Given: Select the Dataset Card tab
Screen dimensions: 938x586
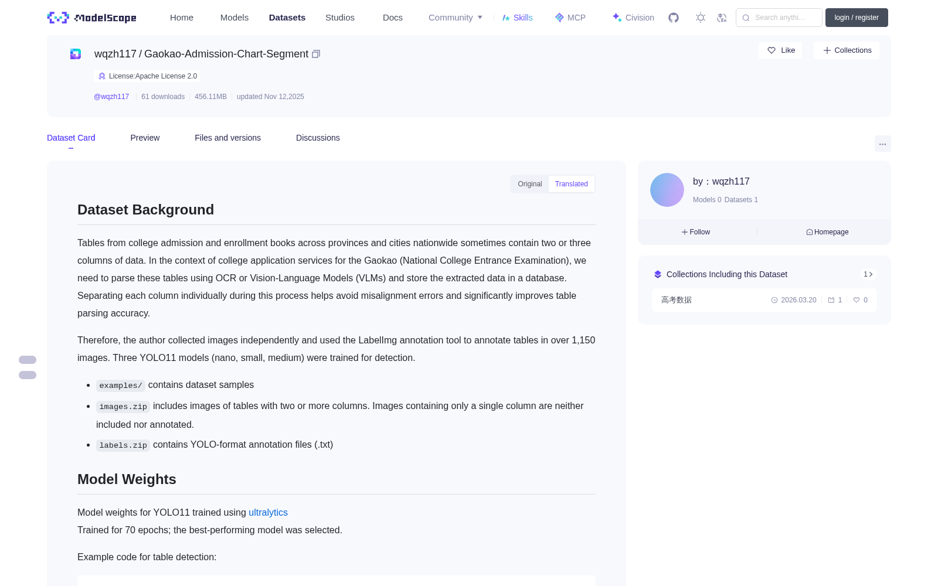Looking at the screenshot, I should click(x=71, y=138).
